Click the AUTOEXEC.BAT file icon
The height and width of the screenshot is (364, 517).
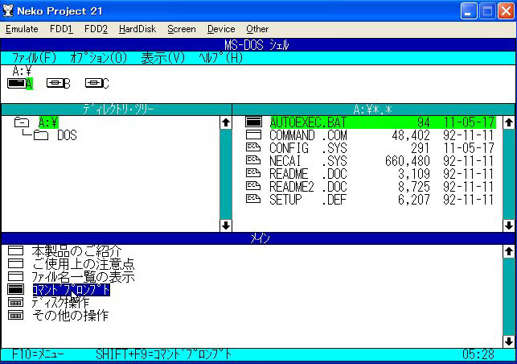(253, 122)
